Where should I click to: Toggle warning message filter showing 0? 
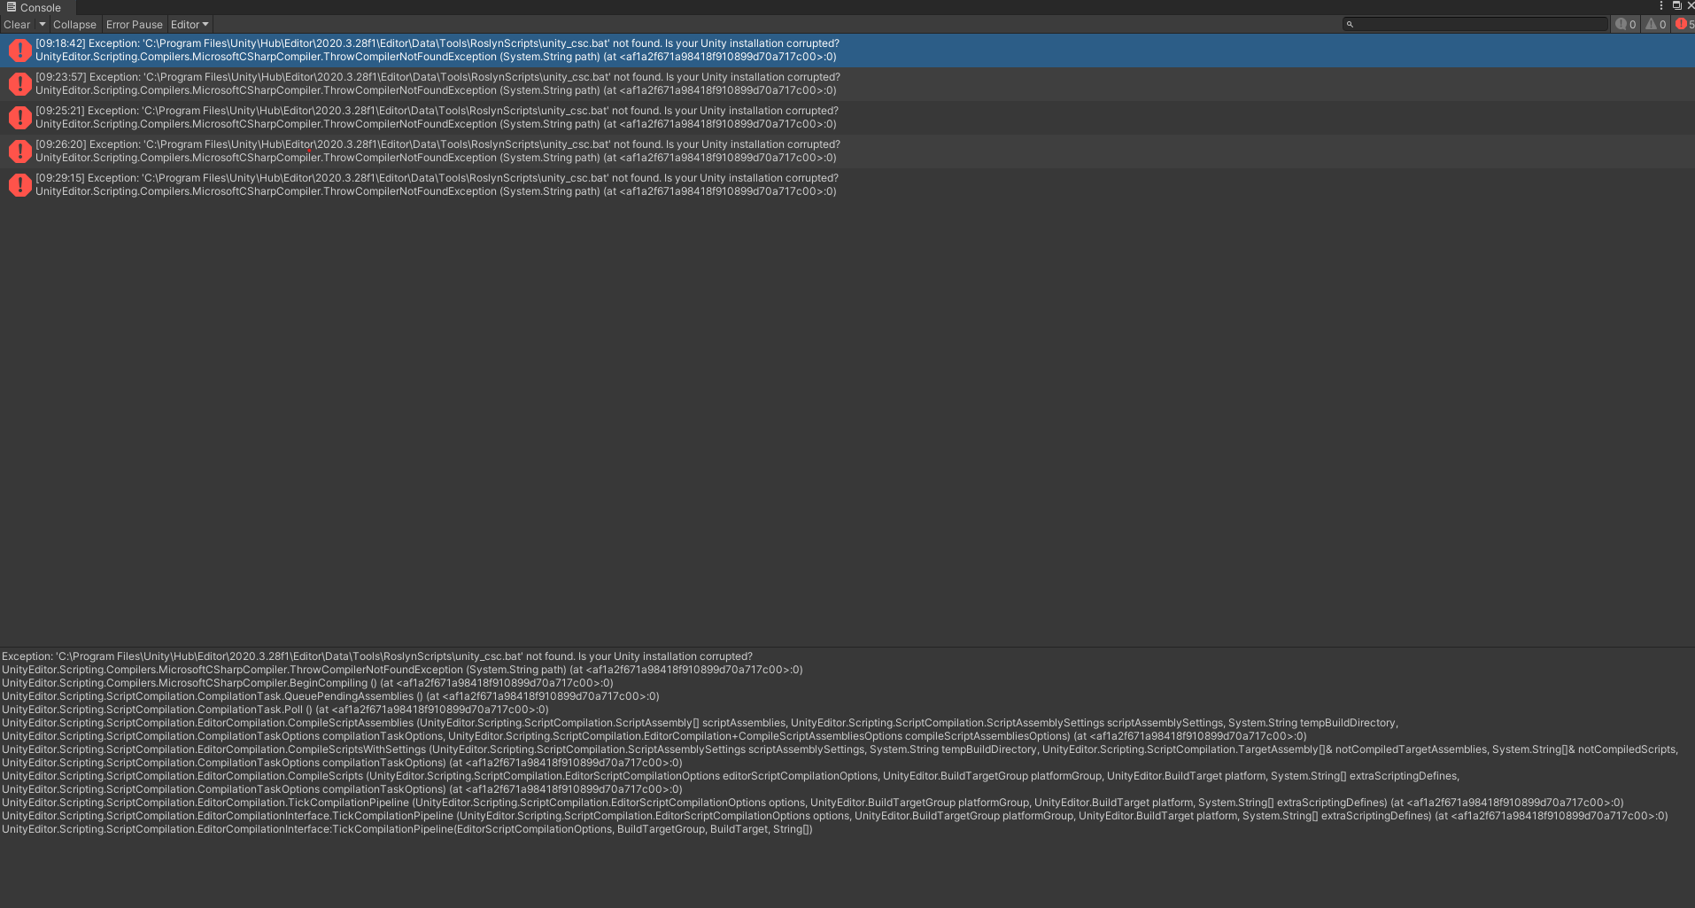pyautogui.click(x=1656, y=25)
